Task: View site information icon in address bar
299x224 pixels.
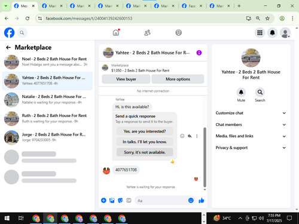Action: [40, 19]
